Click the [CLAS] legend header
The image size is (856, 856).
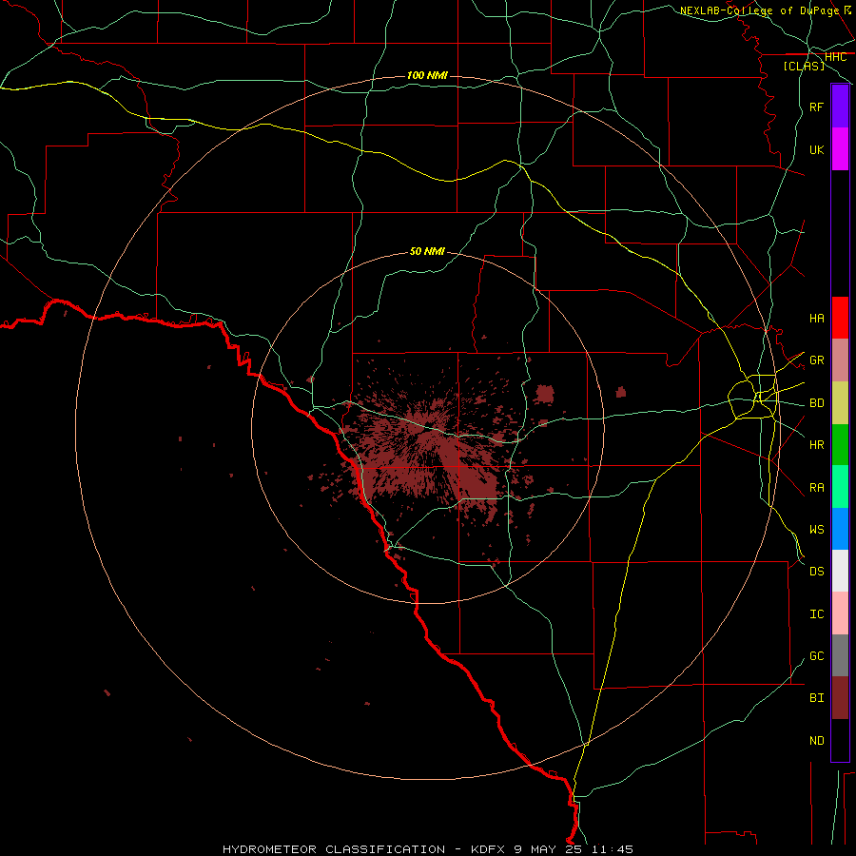[804, 66]
